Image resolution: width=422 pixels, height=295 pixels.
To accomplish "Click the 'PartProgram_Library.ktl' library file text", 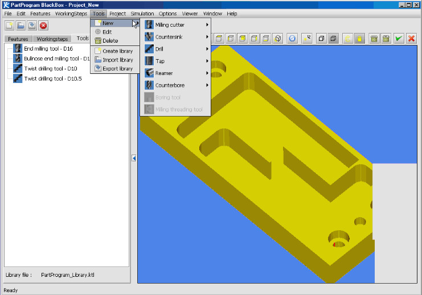I will [68, 275].
